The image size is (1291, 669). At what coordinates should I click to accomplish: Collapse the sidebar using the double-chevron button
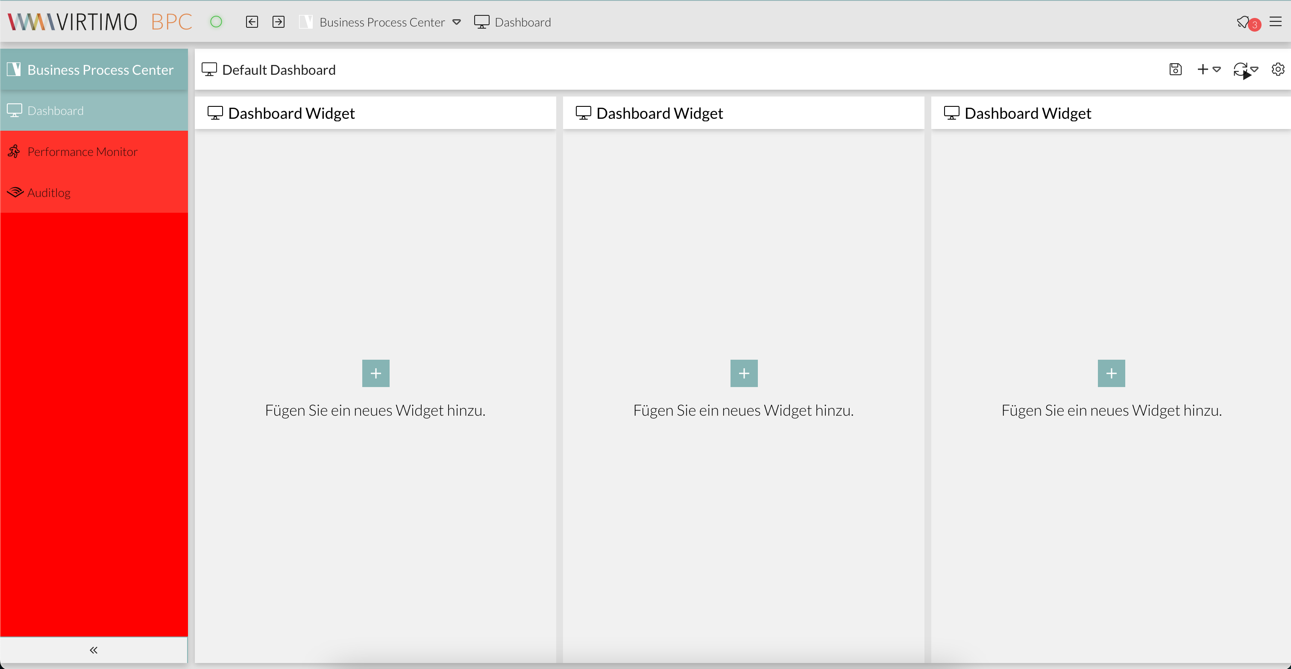tap(93, 650)
